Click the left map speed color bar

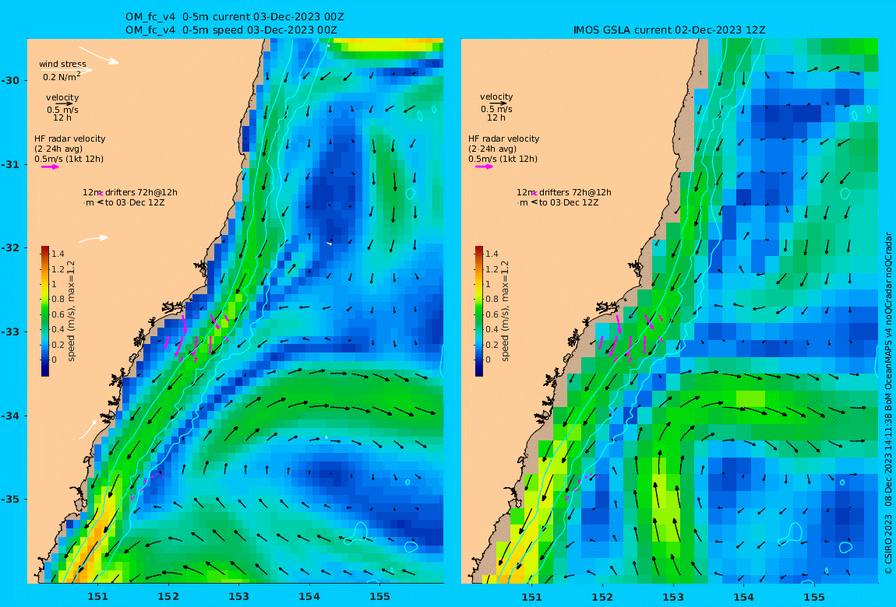click(x=45, y=311)
